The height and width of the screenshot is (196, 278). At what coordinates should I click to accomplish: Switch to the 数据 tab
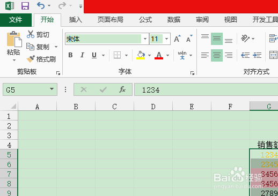[174, 20]
